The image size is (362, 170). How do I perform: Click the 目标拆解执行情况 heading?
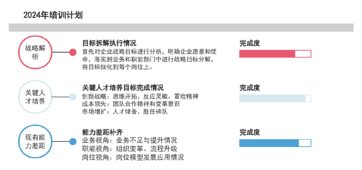109,43
